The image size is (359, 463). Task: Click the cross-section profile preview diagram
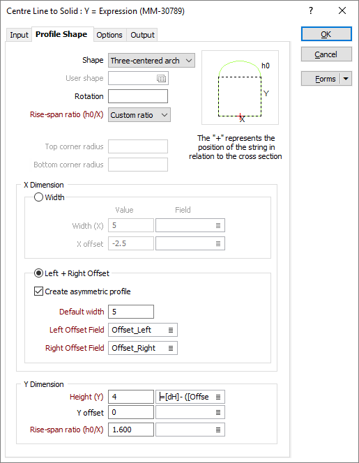pyautogui.click(x=240, y=87)
